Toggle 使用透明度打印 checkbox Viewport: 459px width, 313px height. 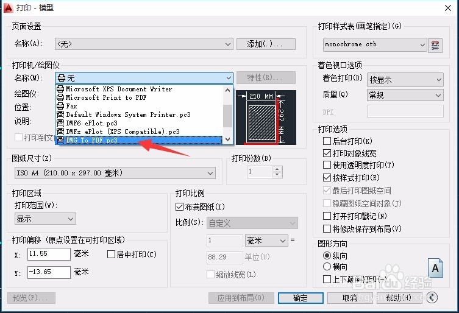pyautogui.click(x=327, y=164)
